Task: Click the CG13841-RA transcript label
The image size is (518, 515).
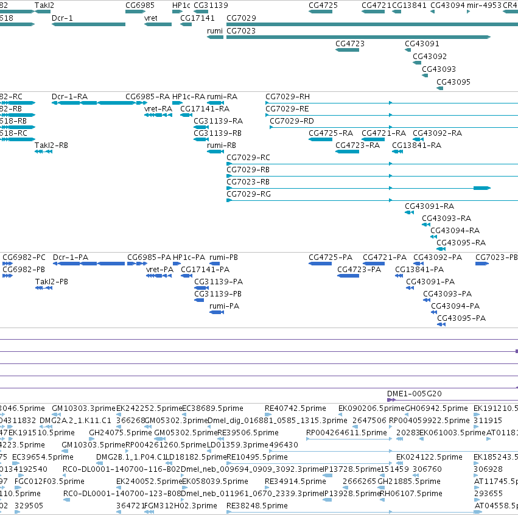Action: pyautogui.click(x=416, y=145)
